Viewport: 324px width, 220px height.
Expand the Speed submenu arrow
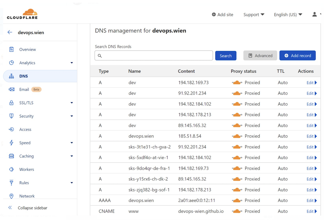72,143
